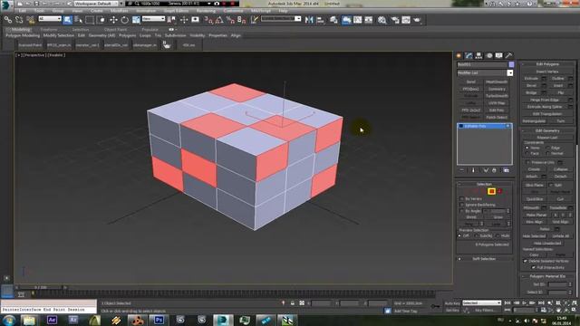Viewport: 580px width, 326px height.
Task: Uncheck Delete Isolated Vertices
Action: pyautogui.click(x=526, y=261)
